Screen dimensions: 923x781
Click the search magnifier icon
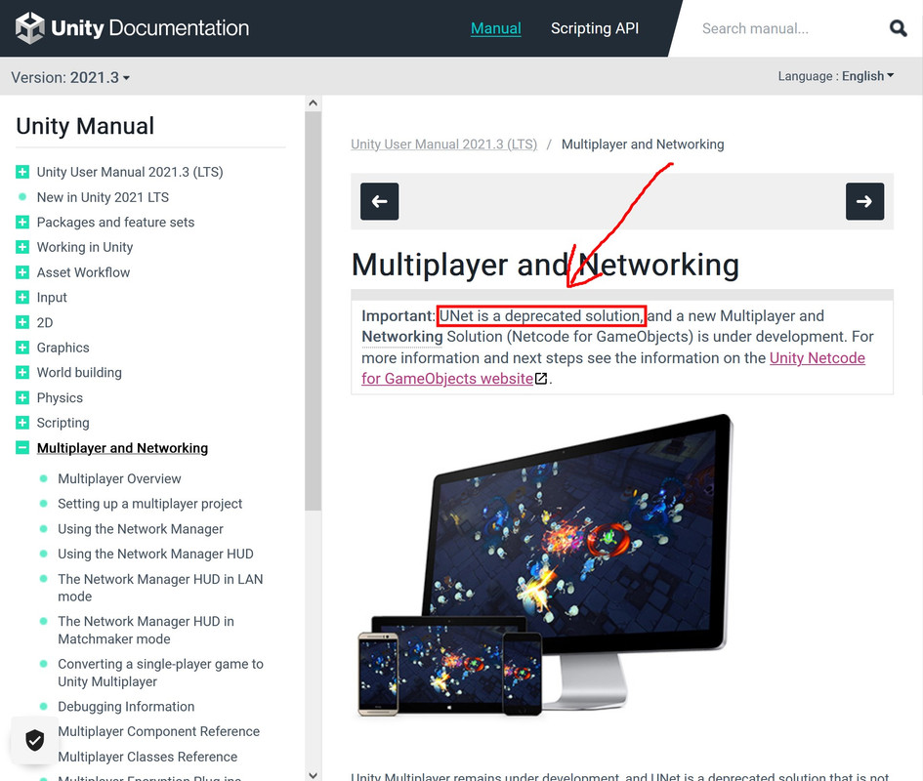click(x=898, y=27)
